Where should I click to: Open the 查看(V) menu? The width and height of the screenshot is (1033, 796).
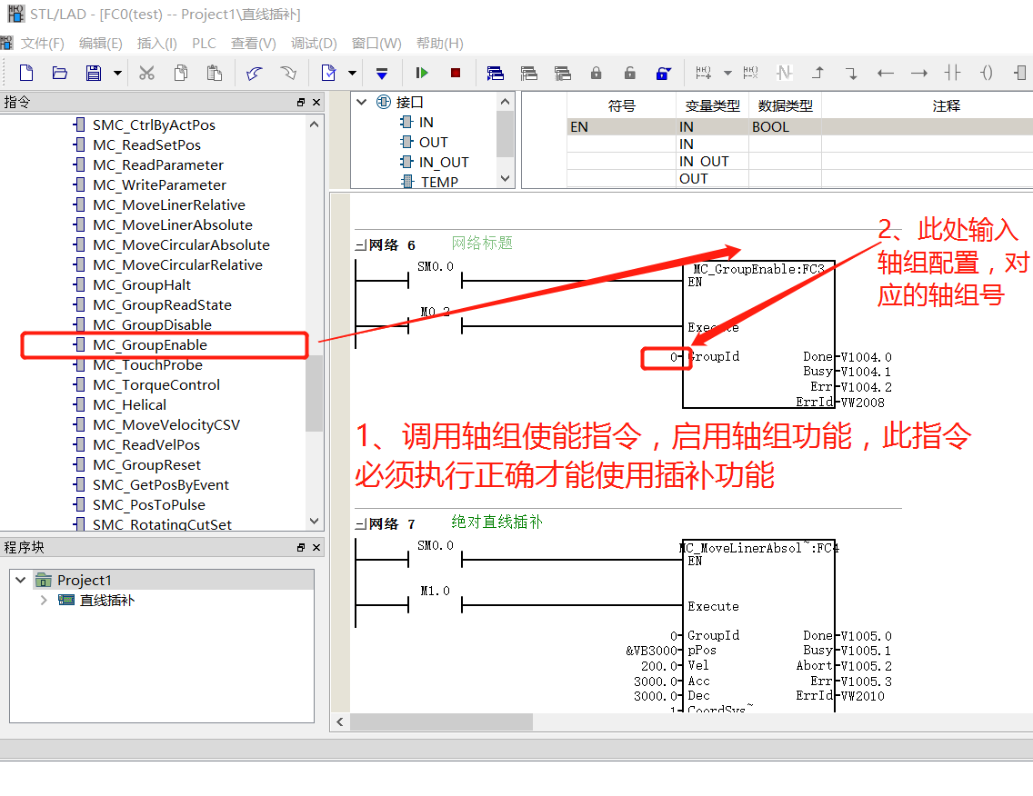254,44
